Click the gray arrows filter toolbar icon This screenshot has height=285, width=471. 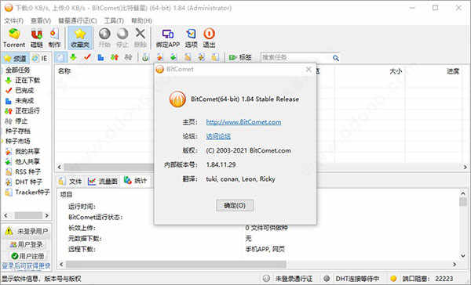pyautogui.click(x=128, y=57)
